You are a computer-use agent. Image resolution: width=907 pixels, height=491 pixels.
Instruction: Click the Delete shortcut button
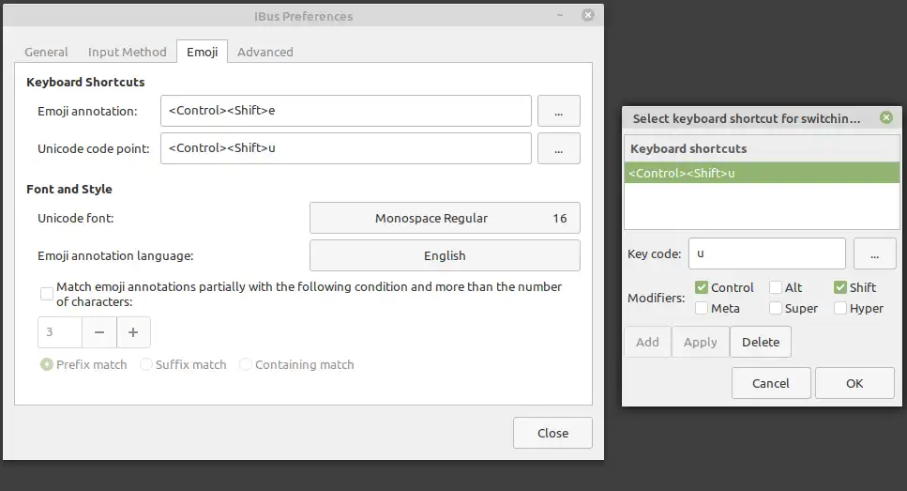761,342
